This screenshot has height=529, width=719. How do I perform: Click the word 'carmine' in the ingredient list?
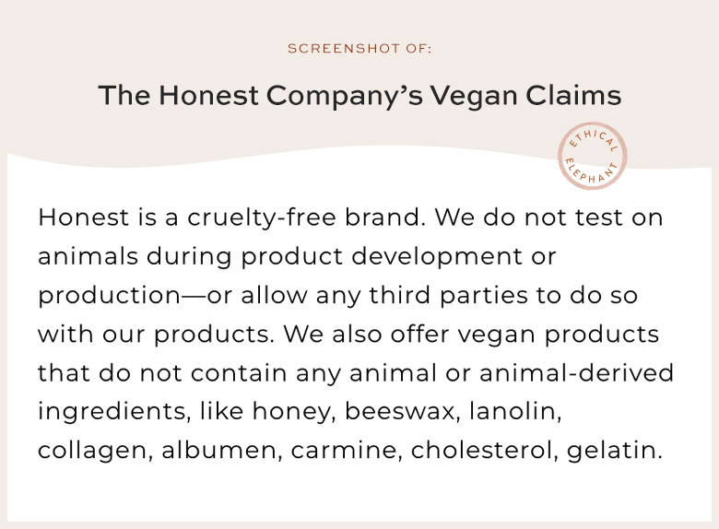coord(347,450)
